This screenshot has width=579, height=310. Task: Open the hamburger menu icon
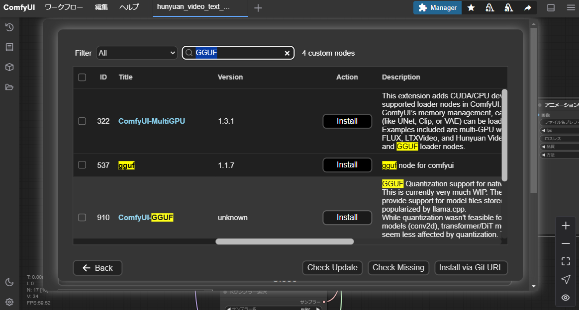[571, 8]
